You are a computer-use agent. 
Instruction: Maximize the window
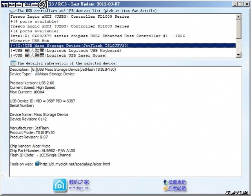tap(240, 4)
